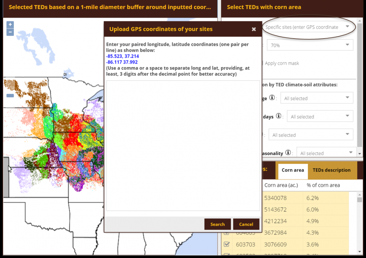
Task: Toggle the Apply corn mask checkbox
Action: point(261,63)
